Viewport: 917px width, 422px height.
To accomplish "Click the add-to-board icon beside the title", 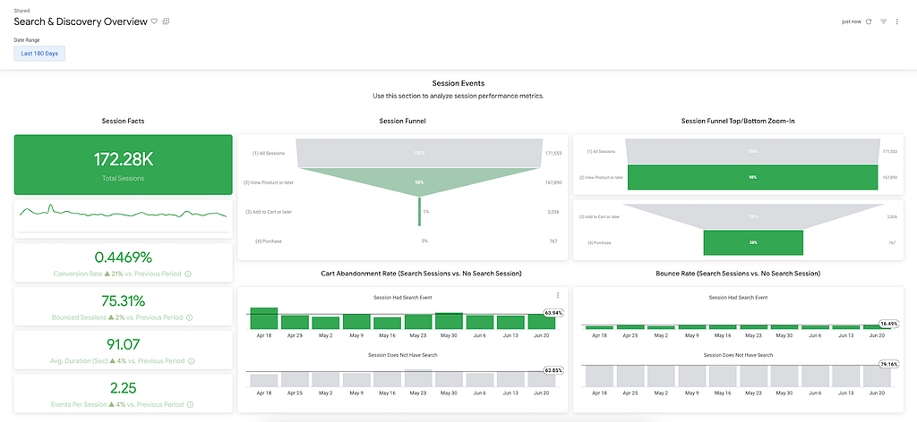I will pyautogui.click(x=166, y=21).
